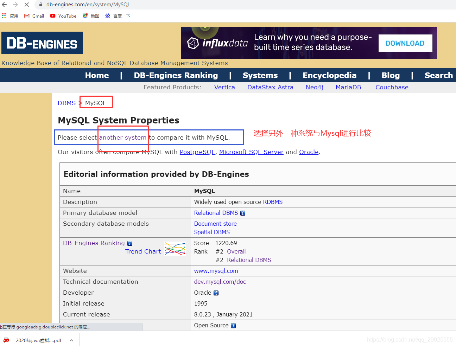Click the browser back arrow
The height and width of the screenshot is (346, 456).
[4, 5]
